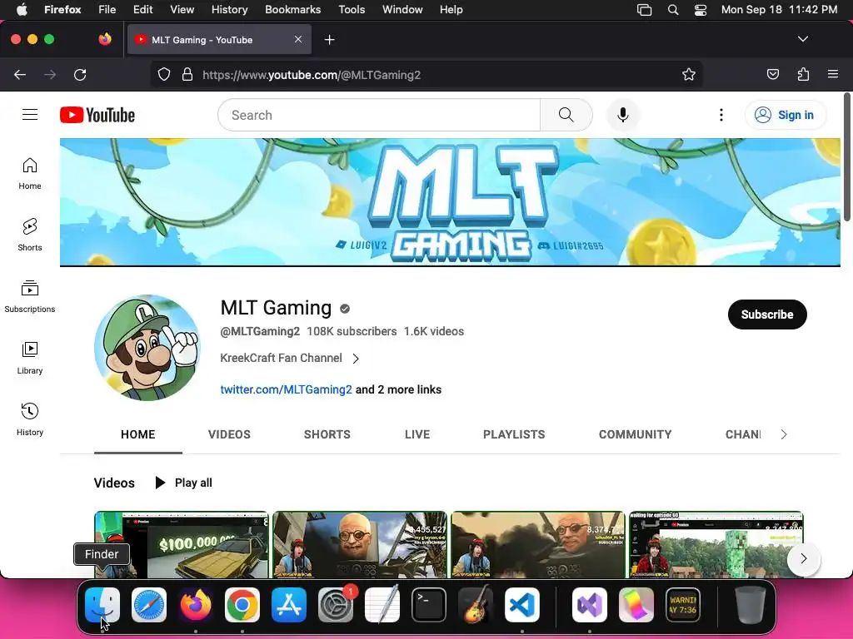
Task: Reload the page in Firefox
Action: [x=80, y=75]
